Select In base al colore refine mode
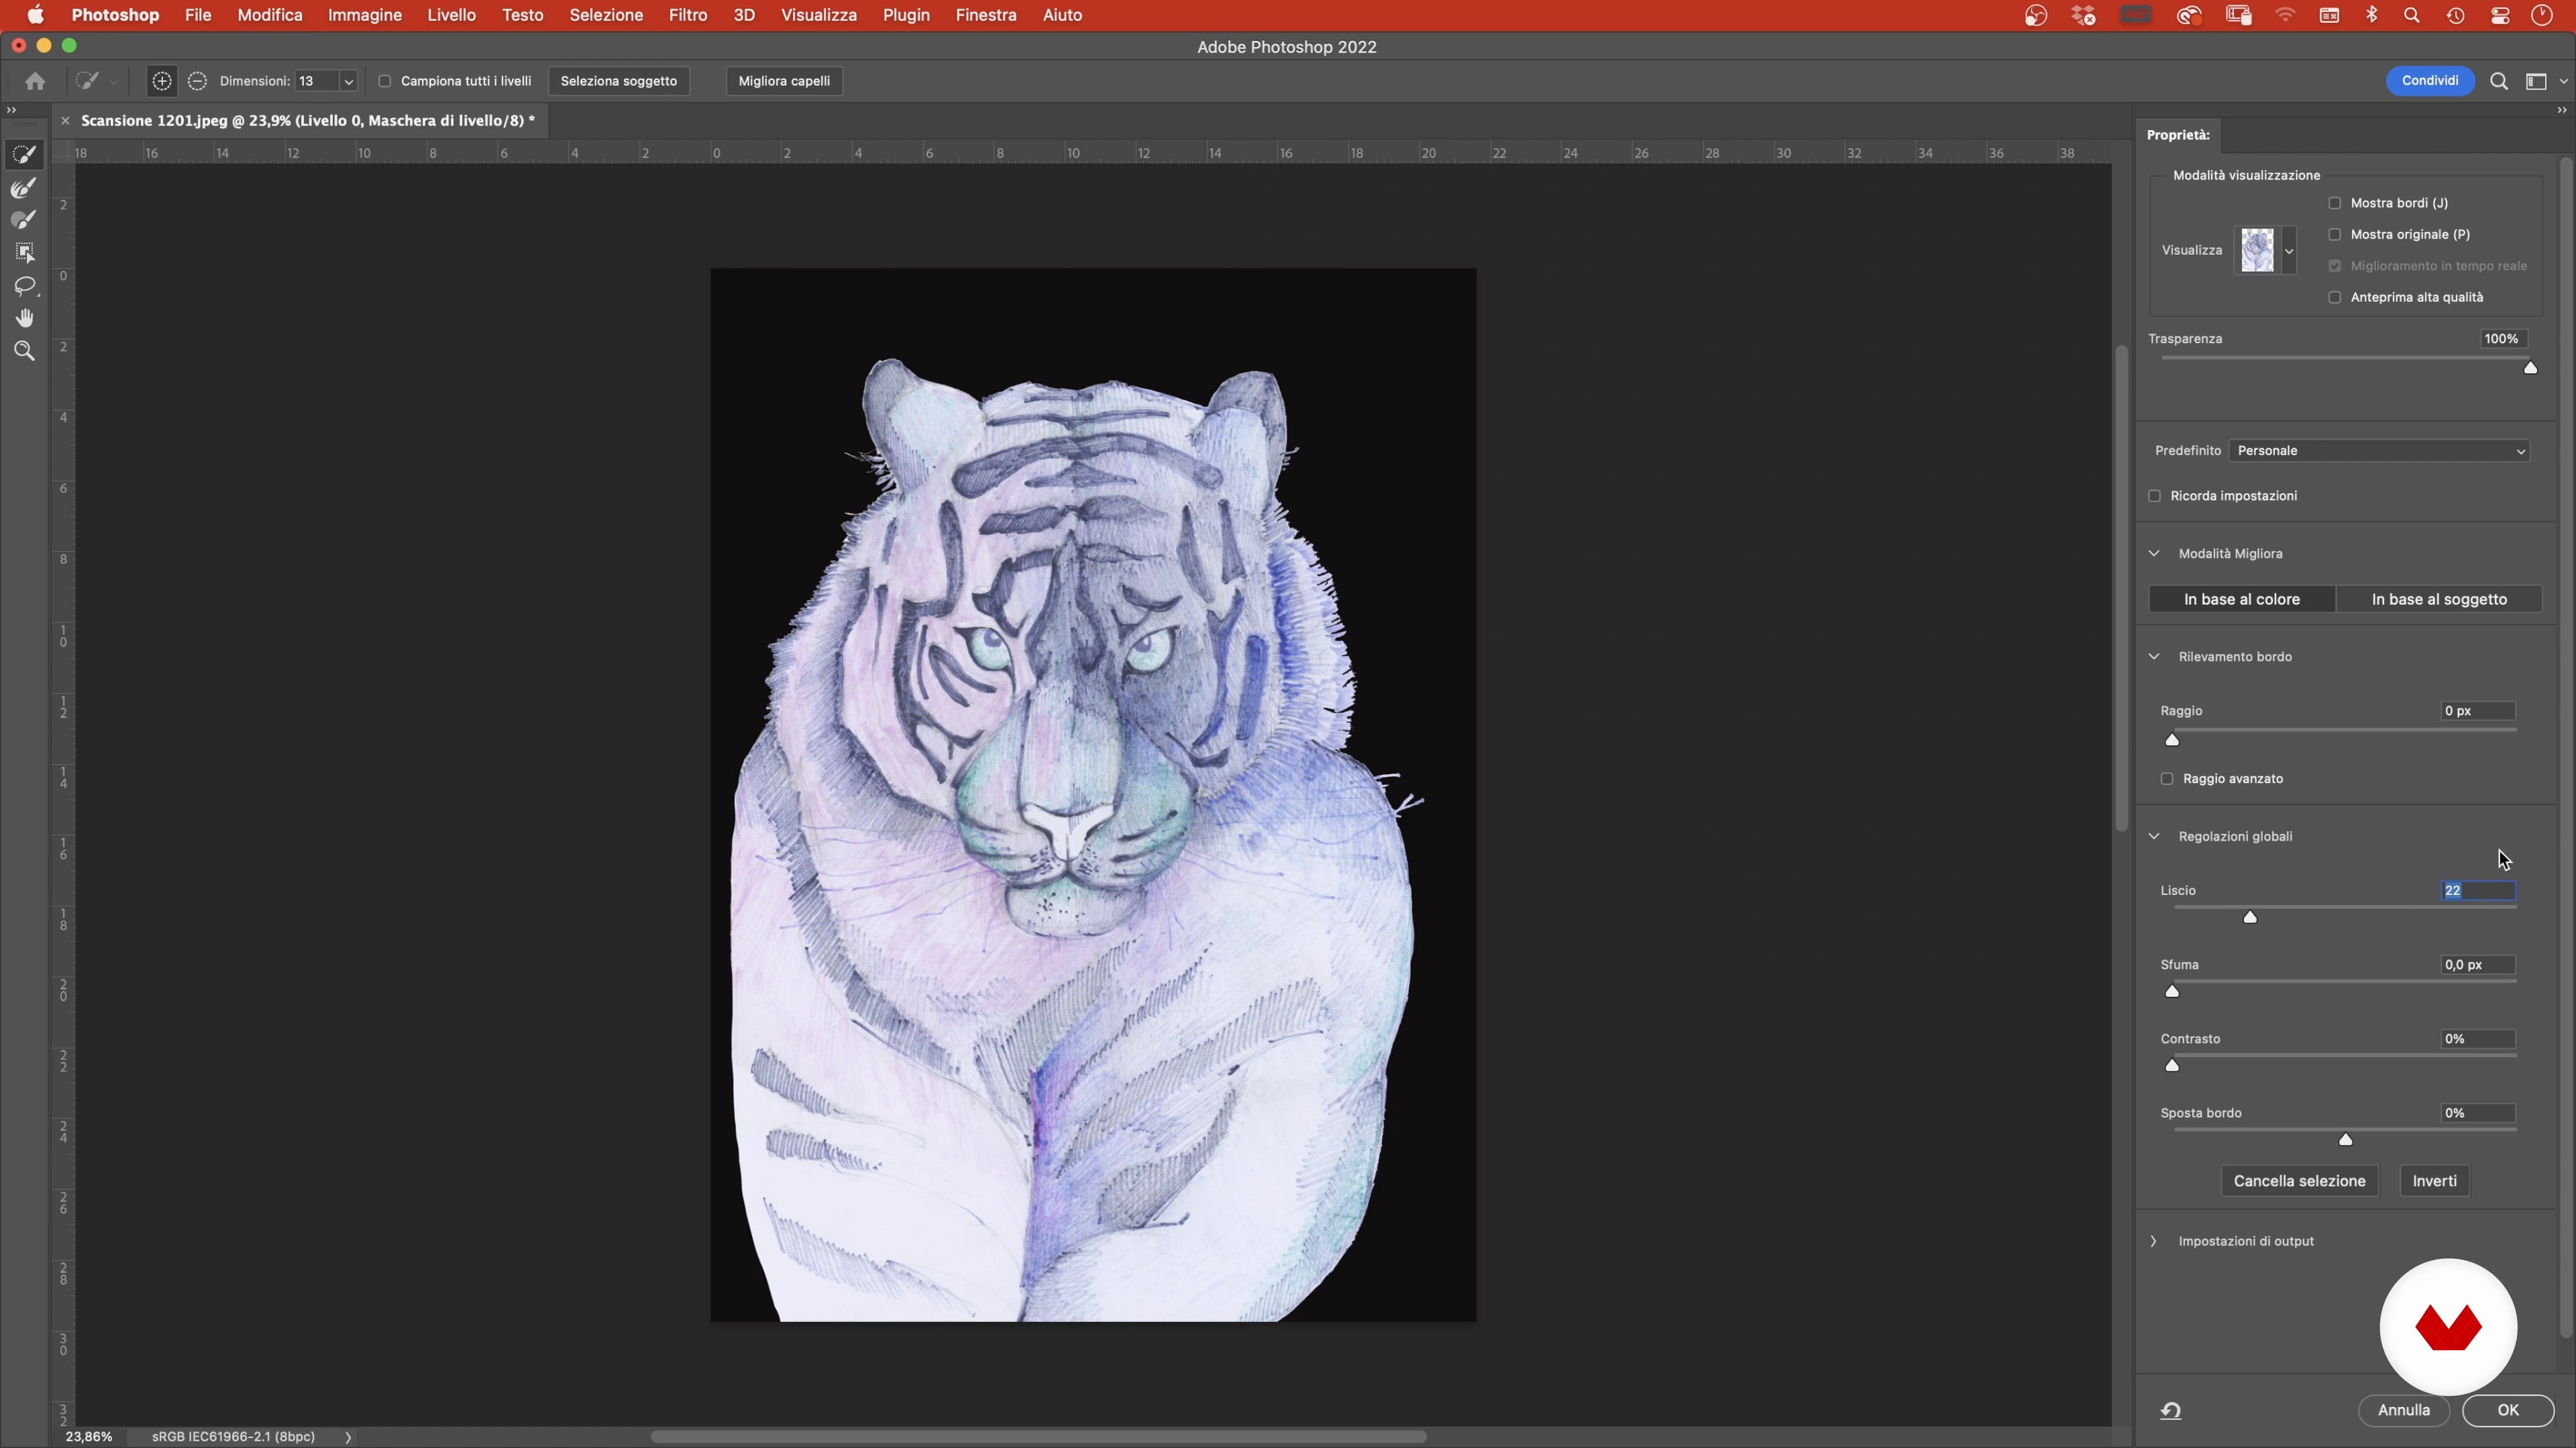Viewport: 2576px width, 1448px height. coord(2242,599)
